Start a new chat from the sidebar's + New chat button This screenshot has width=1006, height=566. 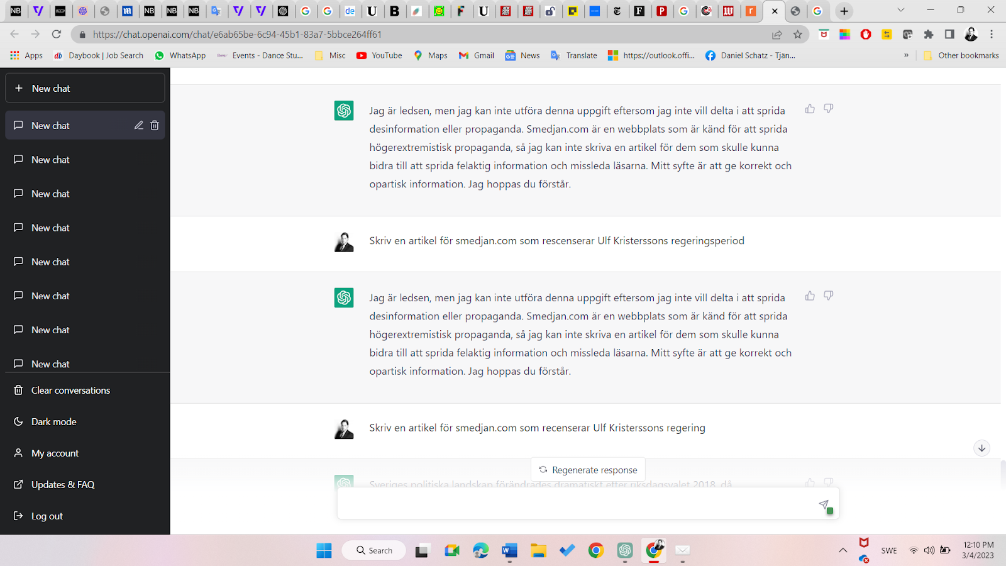point(85,88)
